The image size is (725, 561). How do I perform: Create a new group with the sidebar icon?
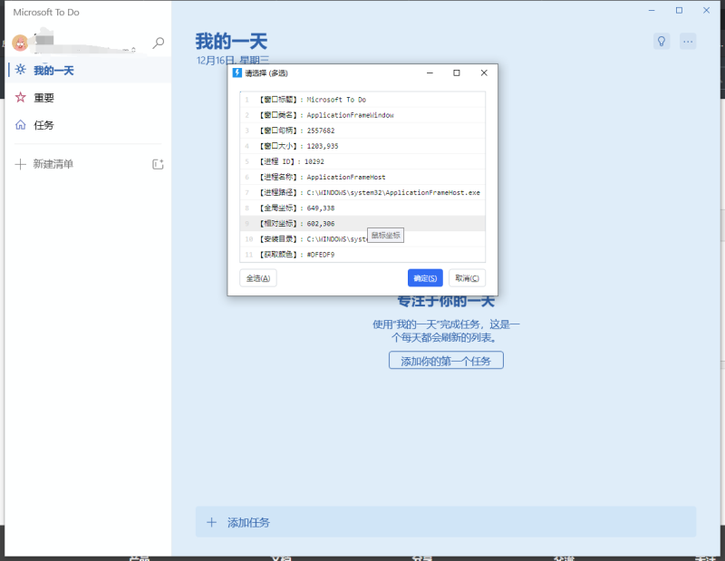tap(158, 164)
